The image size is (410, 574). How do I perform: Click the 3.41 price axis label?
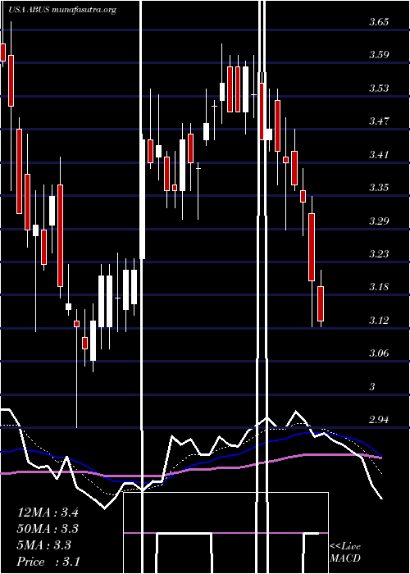[x=379, y=154]
